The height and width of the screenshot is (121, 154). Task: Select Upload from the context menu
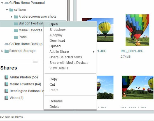click(70, 46)
